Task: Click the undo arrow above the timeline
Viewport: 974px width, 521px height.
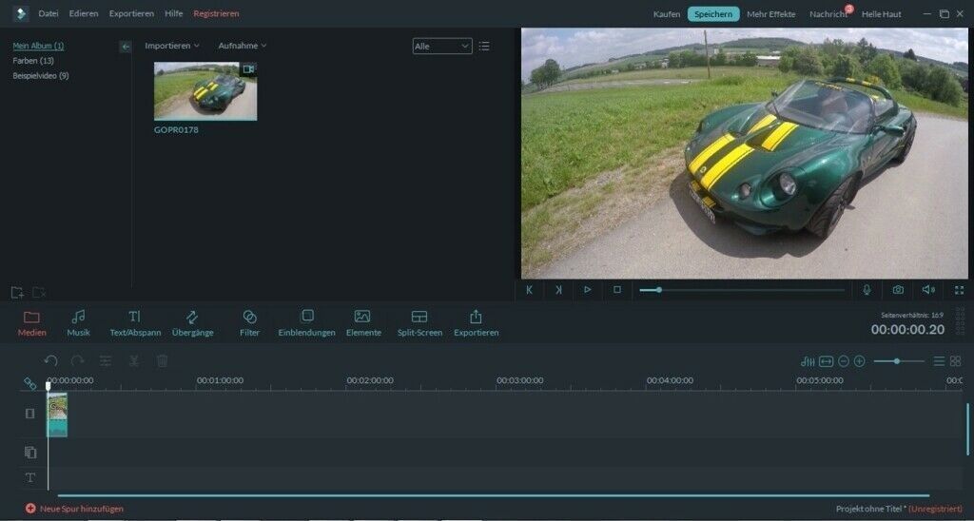Action: click(x=51, y=361)
